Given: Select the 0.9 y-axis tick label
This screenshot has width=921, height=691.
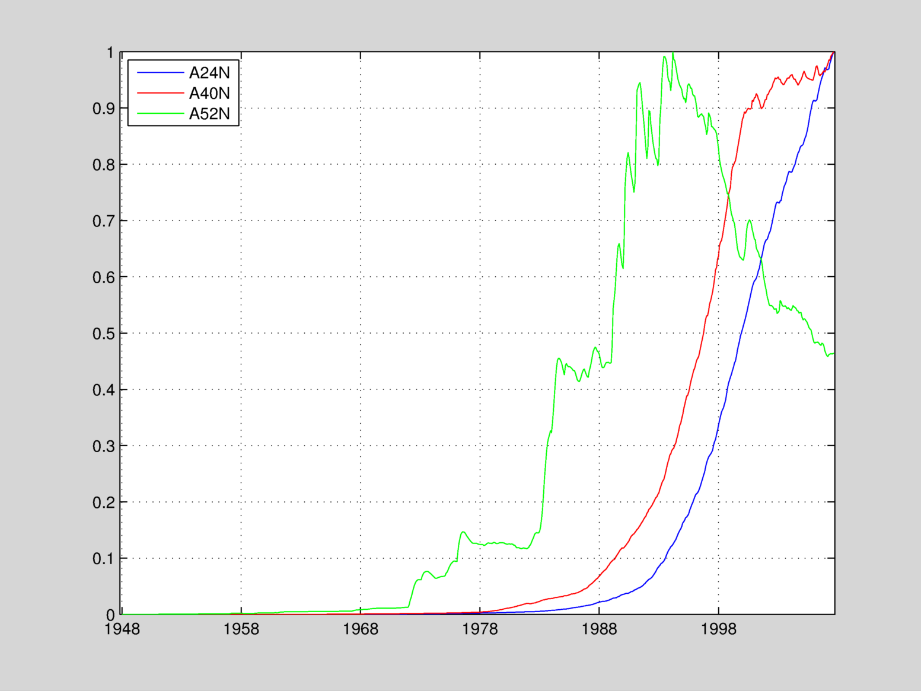Looking at the screenshot, I should click(x=103, y=108).
